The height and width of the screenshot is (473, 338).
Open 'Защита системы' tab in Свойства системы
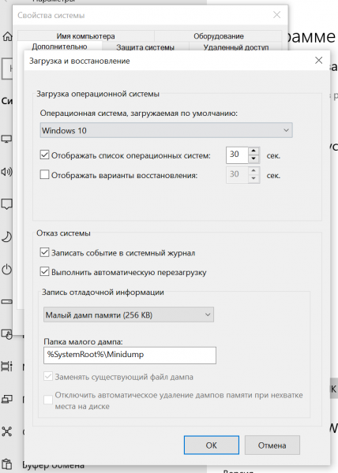[x=145, y=47]
